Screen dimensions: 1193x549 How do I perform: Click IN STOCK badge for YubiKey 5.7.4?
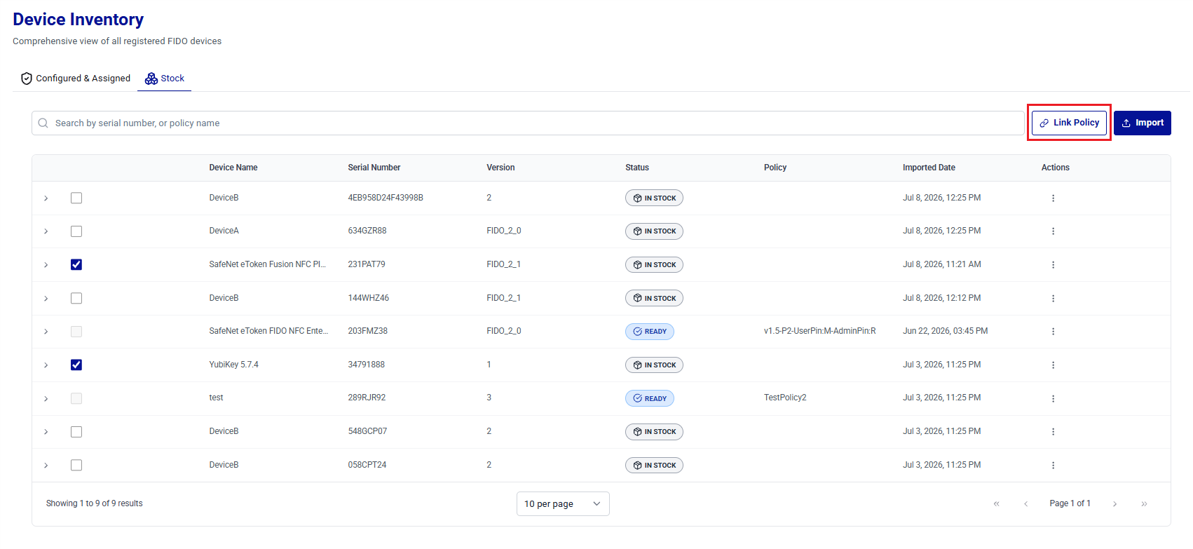(x=654, y=365)
